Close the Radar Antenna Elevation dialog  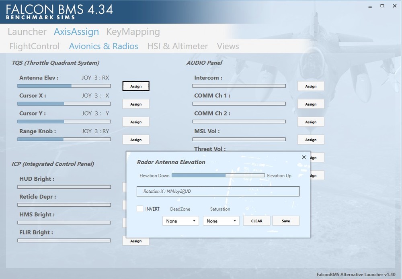coord(304,157)
